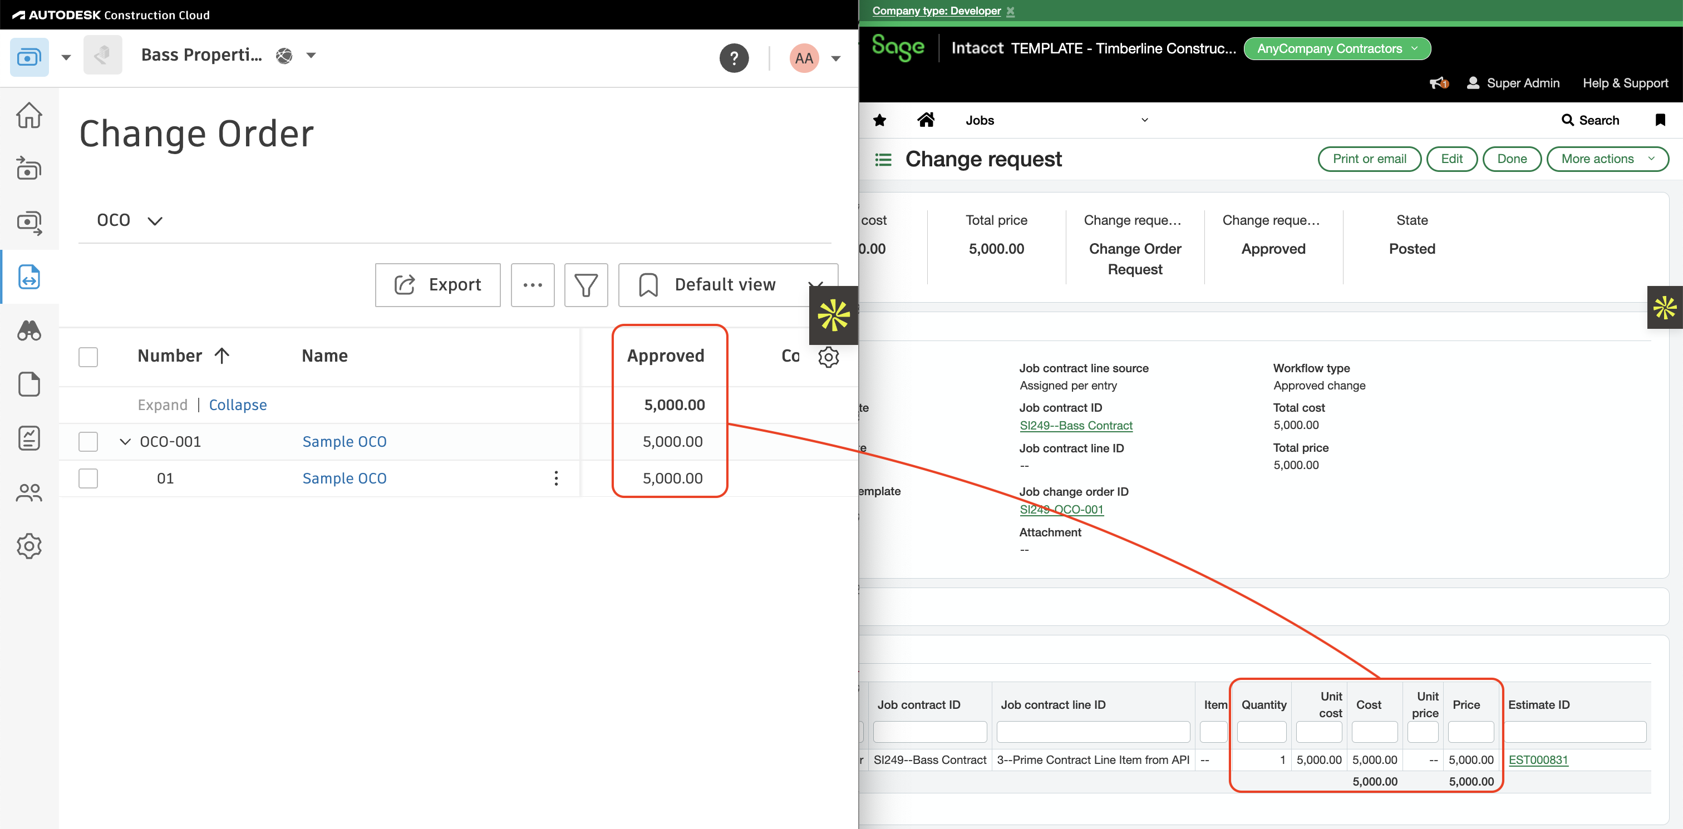Image resolution: width=1683 pixels, height=829 pixels.
Task: Open the filter funnel icon
Action: pos(585,285)
